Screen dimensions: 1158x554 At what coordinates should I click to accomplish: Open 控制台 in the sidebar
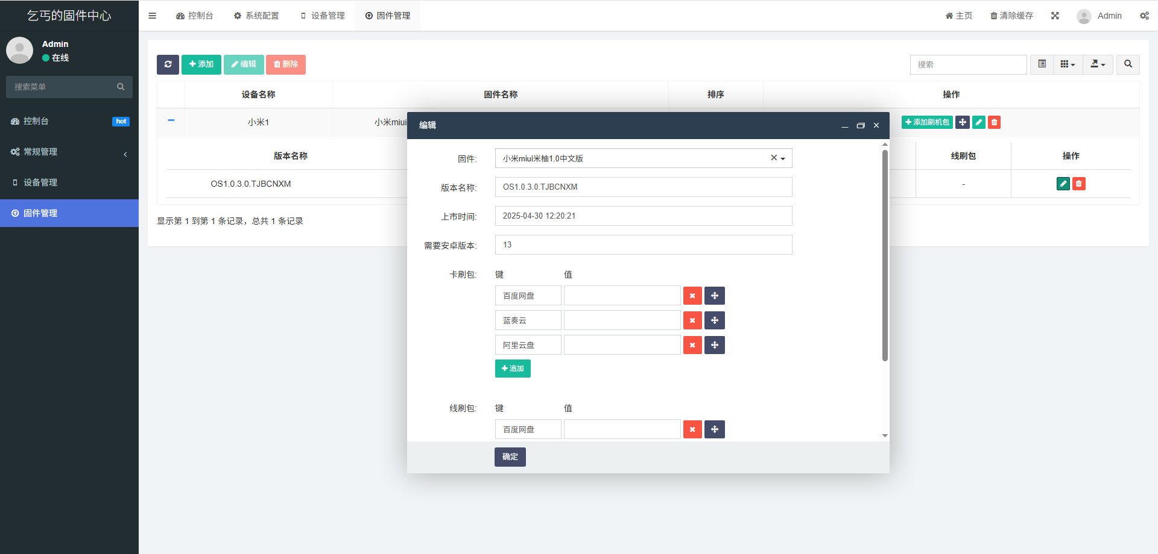point(69,121)
